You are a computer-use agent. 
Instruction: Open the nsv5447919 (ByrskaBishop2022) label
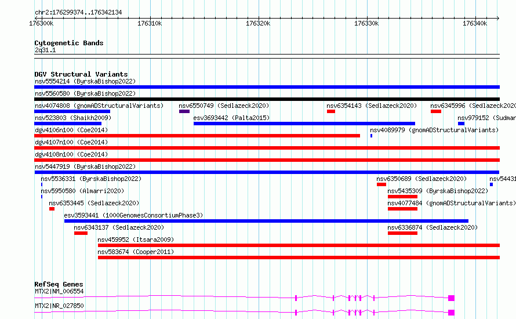(x=85, y=166)
